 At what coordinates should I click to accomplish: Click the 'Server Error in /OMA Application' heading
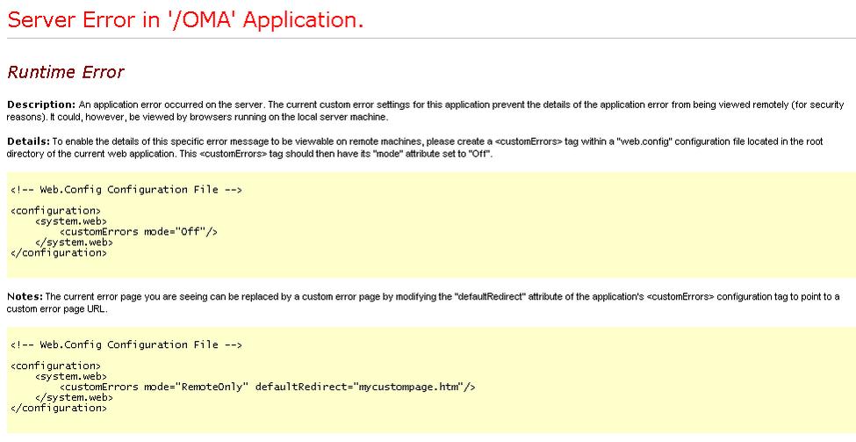pos(185,20)
